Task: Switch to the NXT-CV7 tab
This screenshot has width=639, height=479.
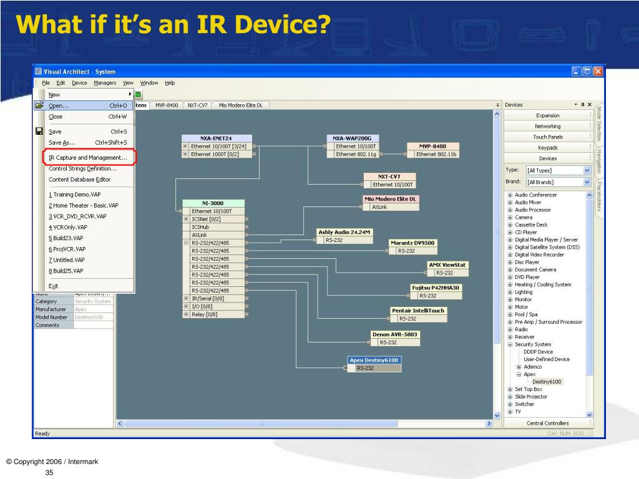Action: coord(198,105)
